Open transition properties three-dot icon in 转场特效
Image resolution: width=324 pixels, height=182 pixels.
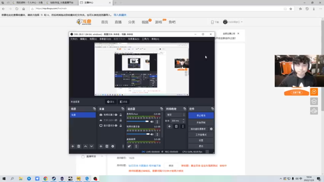183,126
